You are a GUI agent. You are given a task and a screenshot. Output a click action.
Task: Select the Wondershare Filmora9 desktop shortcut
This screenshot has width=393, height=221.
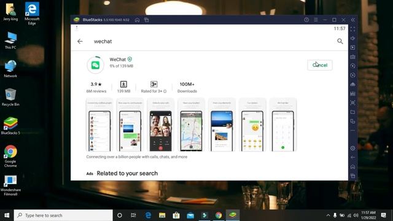(x=10, y=185)
